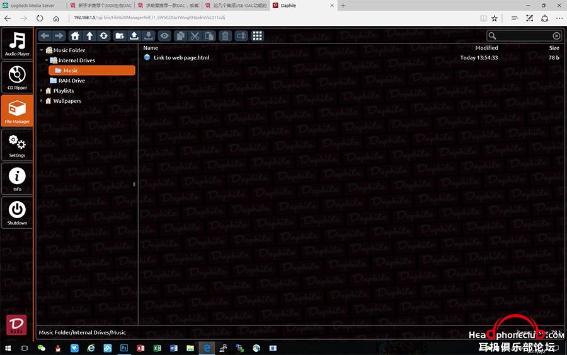Open Task View on taskbar
Image resolution: width=567 pixels, height=355 pixels.
pyautogui.click(x=24, y=348)
